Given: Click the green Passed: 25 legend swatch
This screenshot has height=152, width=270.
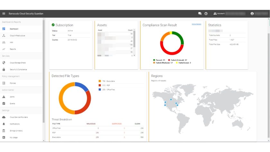Looking at the screenshot, I should (x=154, y=60).
